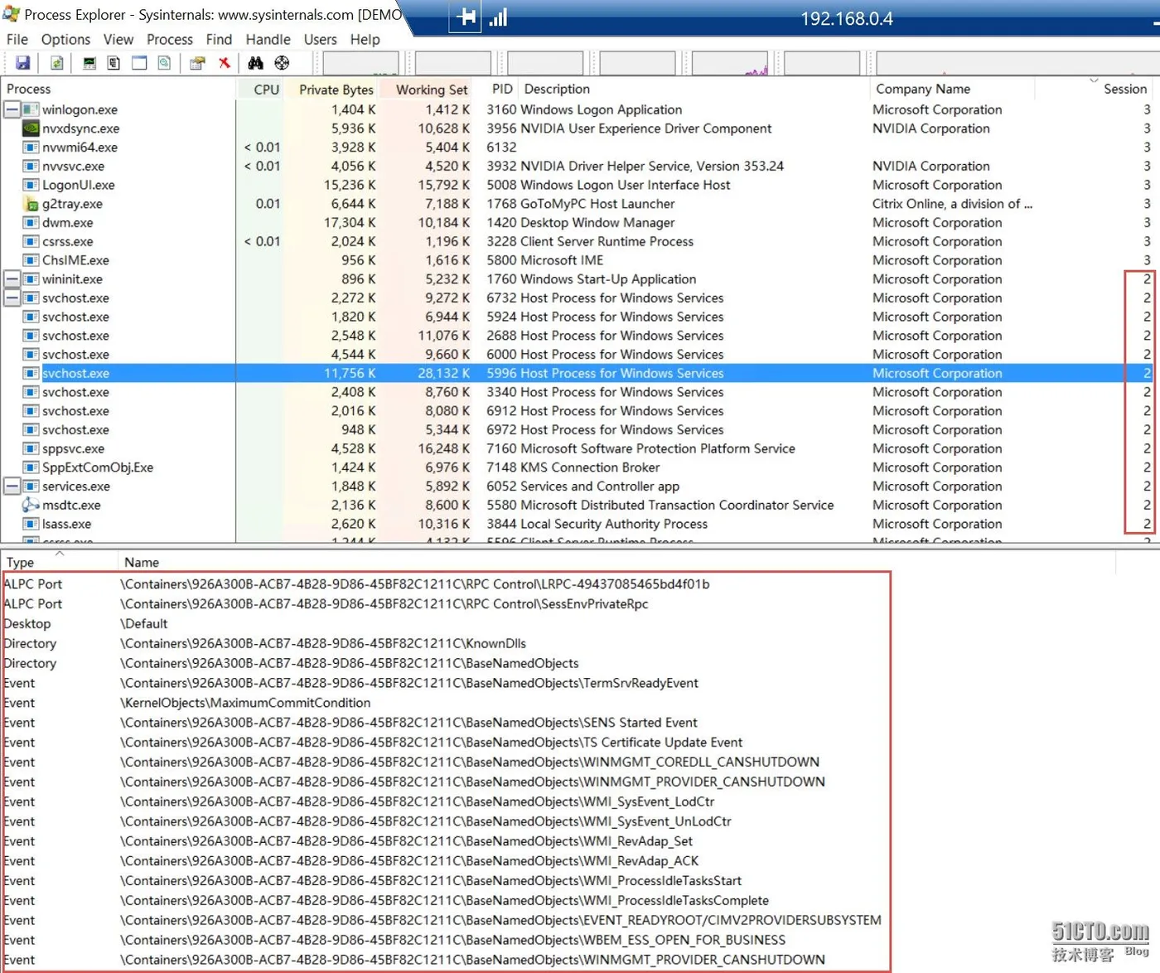Click the crosshair Find Window's Process icon

tap(282, 63)
